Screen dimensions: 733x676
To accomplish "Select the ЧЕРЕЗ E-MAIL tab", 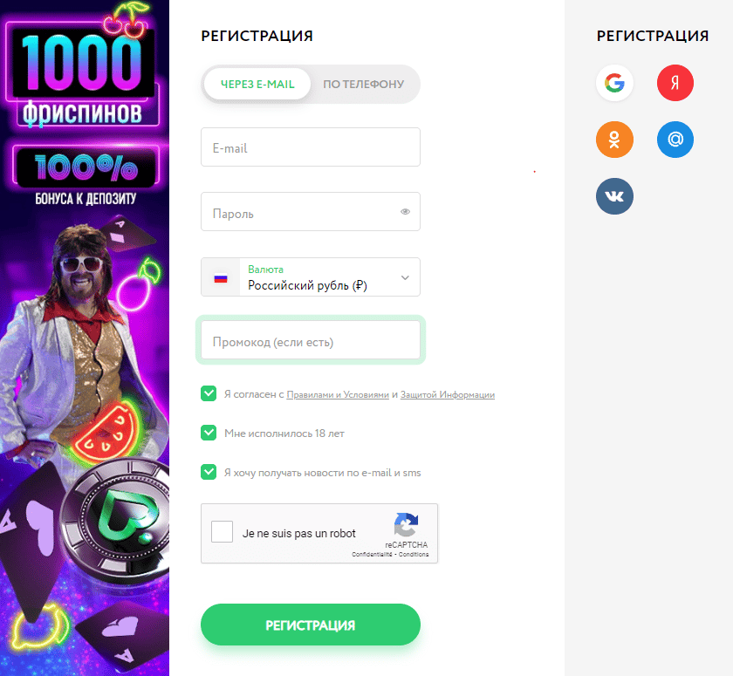I will pyautogui.click(x=257, y=84).
